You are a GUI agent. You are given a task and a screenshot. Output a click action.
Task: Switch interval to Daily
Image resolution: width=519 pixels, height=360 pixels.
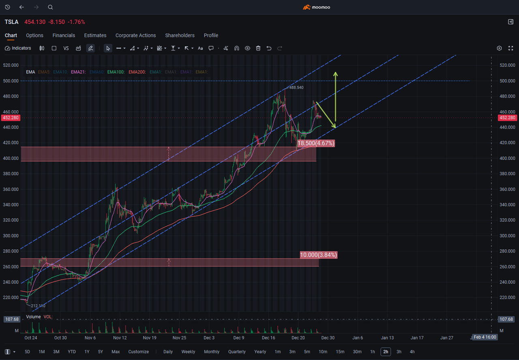tap(168, 352)
